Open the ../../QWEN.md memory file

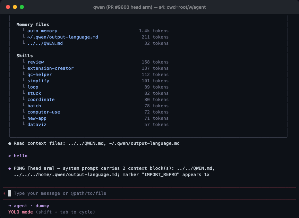click(45, 43)
